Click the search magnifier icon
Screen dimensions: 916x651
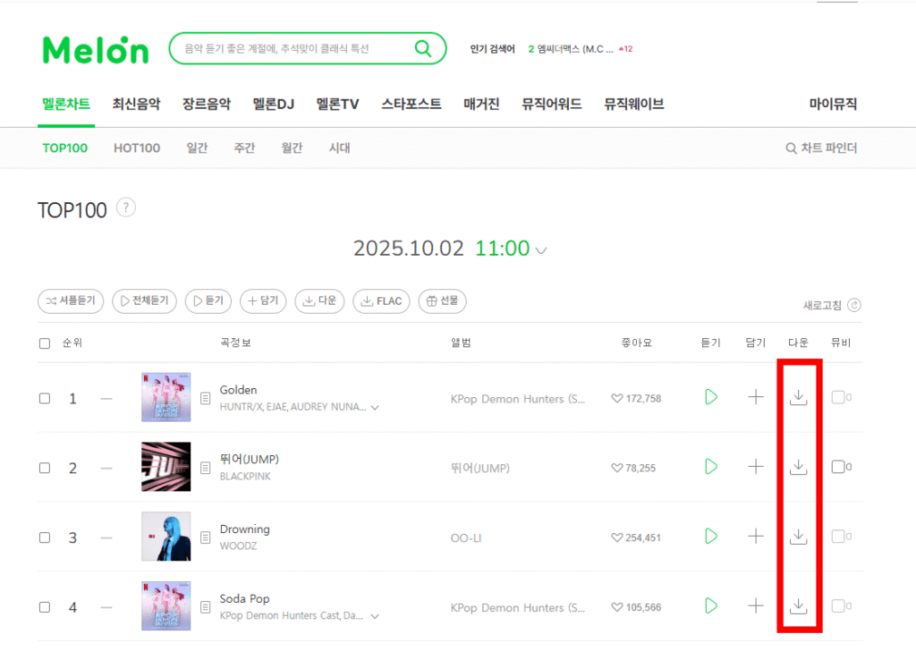(x=423, y=48)
